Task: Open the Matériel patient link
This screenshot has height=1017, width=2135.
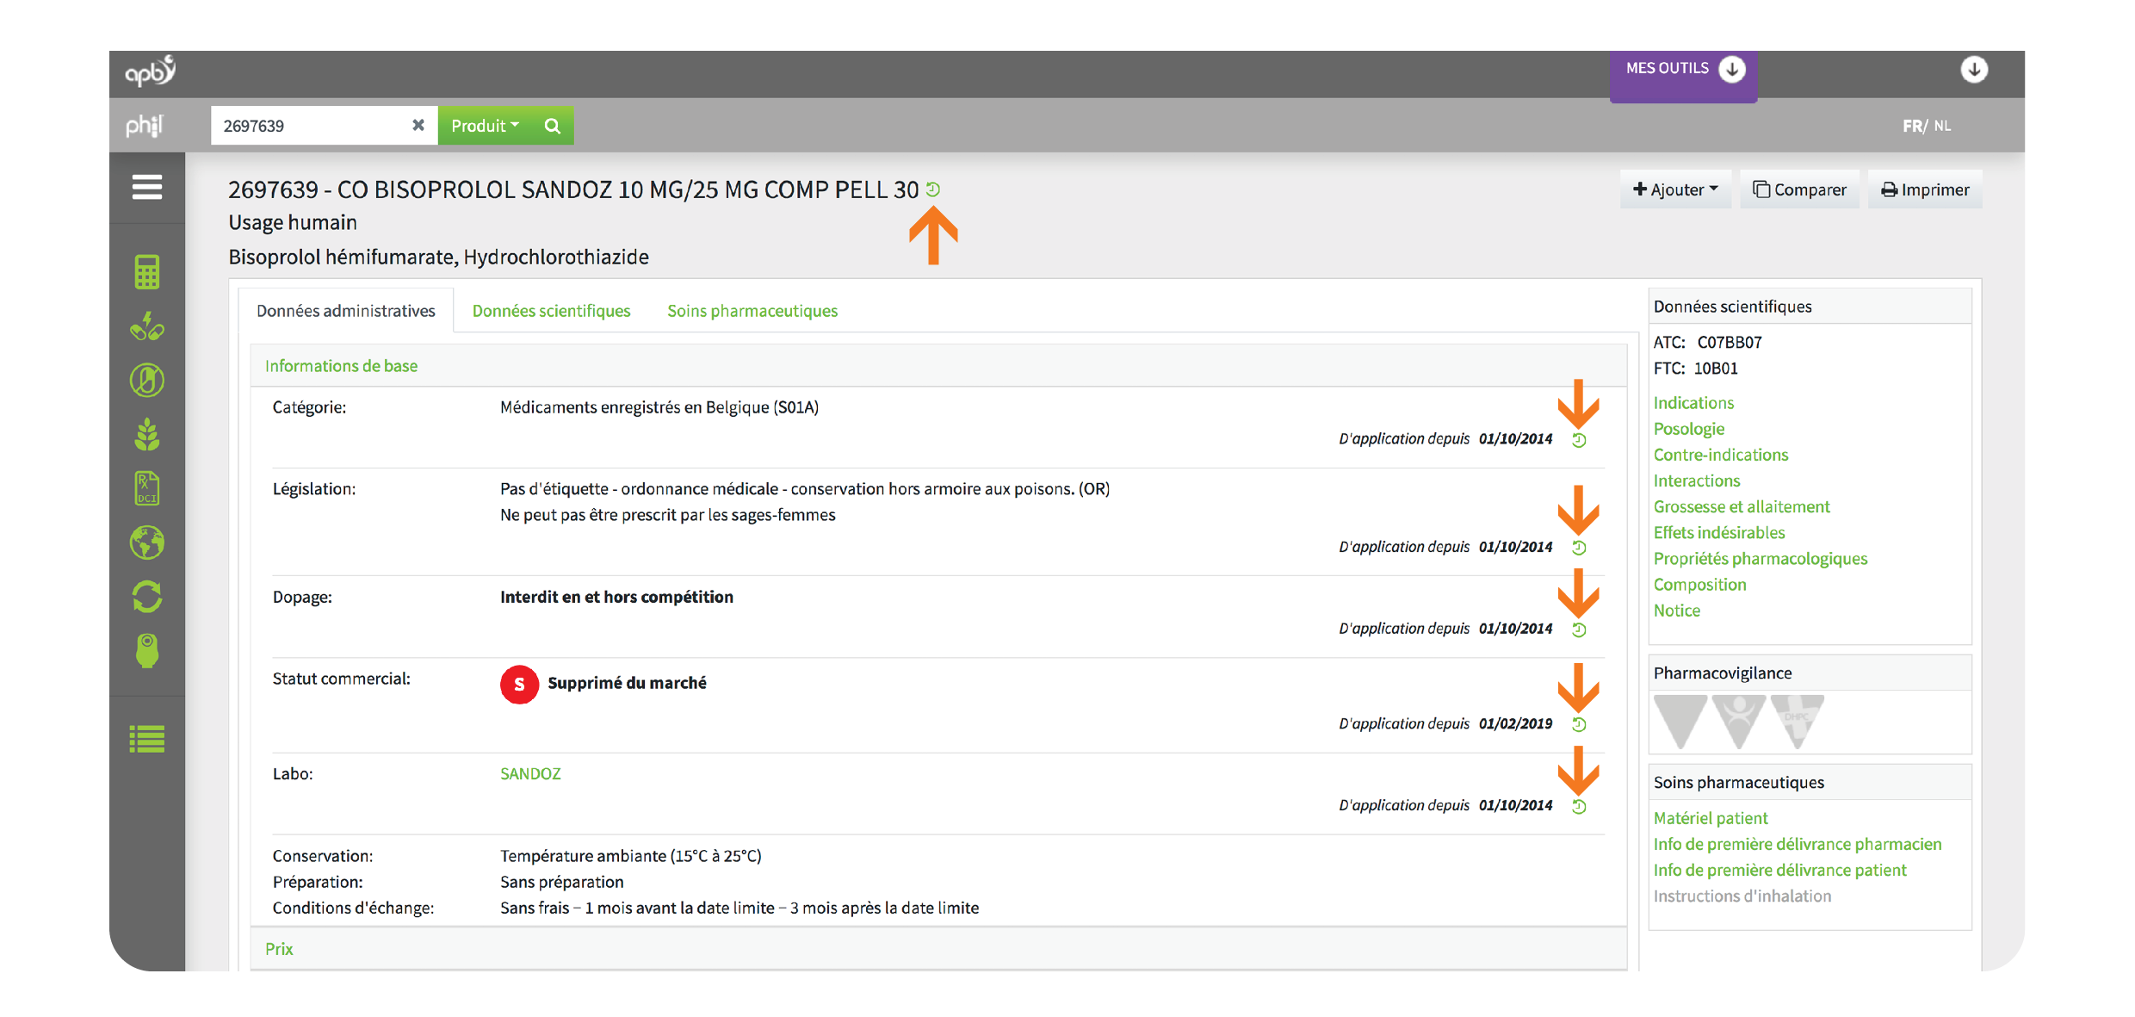Action: tap(1710, 818)
